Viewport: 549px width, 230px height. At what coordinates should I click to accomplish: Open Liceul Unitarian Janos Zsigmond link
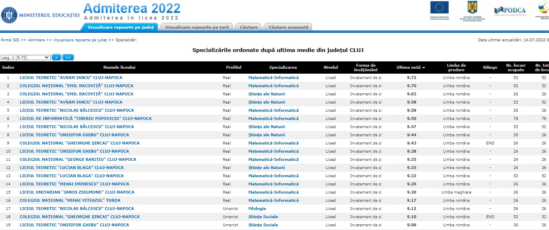[77, 192]
